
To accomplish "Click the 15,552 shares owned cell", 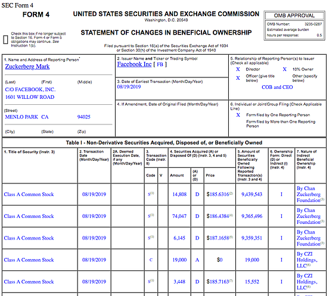I will tap(252, 282).
